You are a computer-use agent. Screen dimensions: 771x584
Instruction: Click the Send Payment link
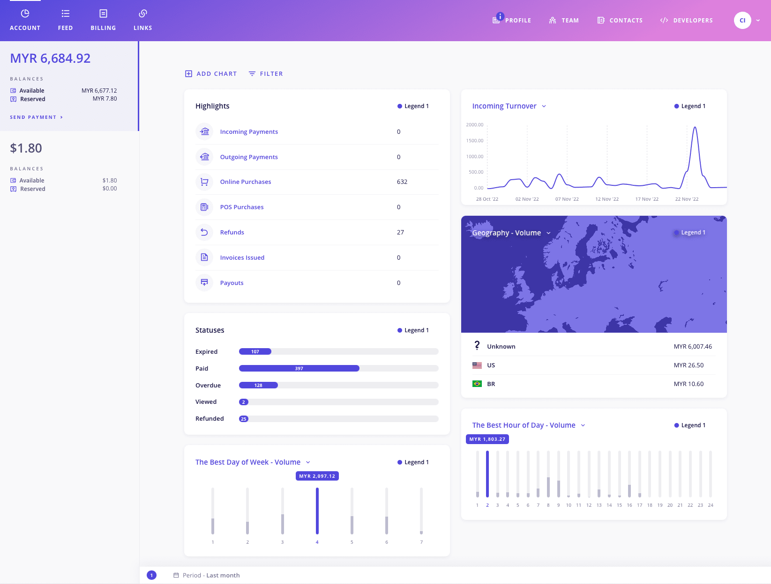[x=36, y=117]
